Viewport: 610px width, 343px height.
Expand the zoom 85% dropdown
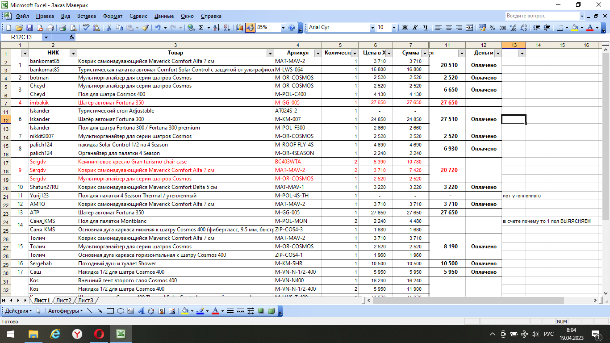(x=283, y=28)
